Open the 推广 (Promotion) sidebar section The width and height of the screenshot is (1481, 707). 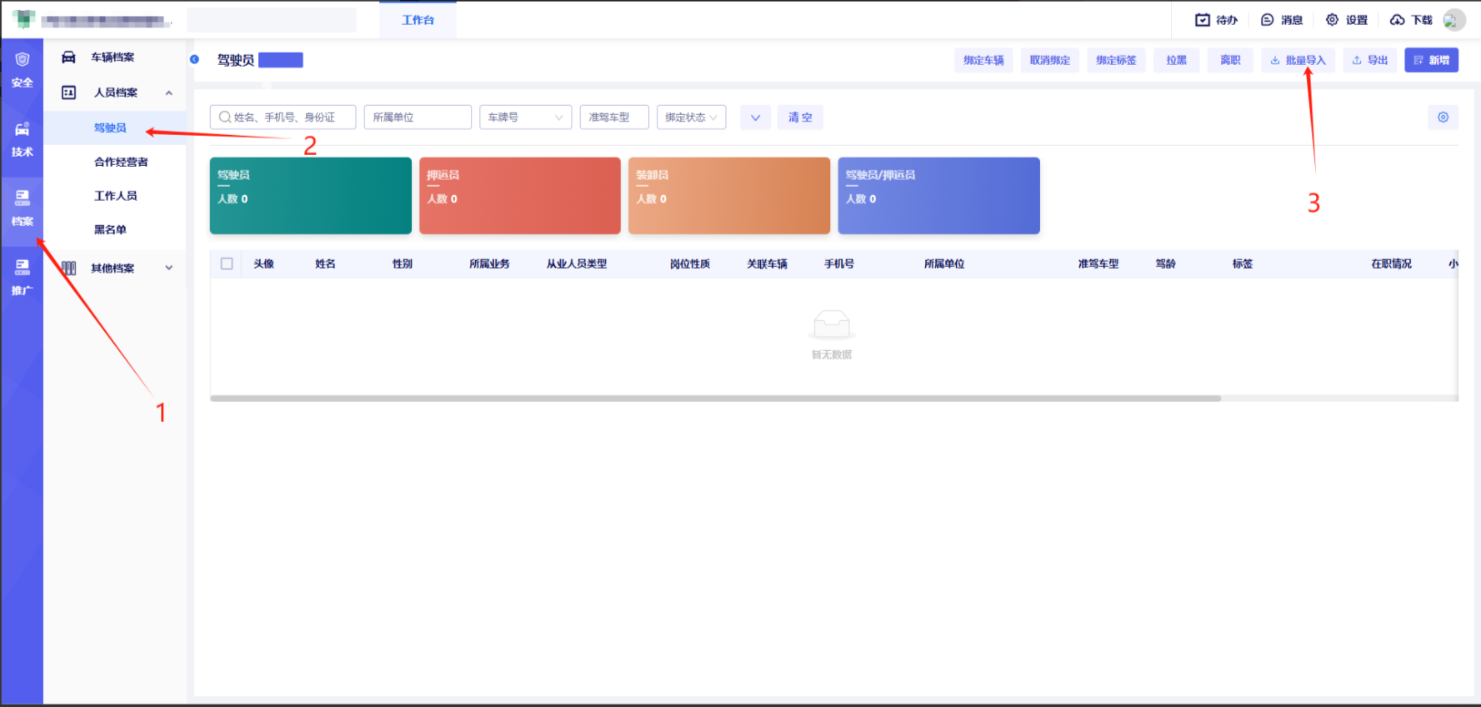23,277
